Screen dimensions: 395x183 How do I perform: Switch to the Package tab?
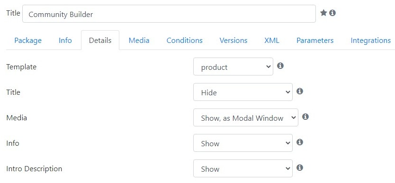[28, 41]
